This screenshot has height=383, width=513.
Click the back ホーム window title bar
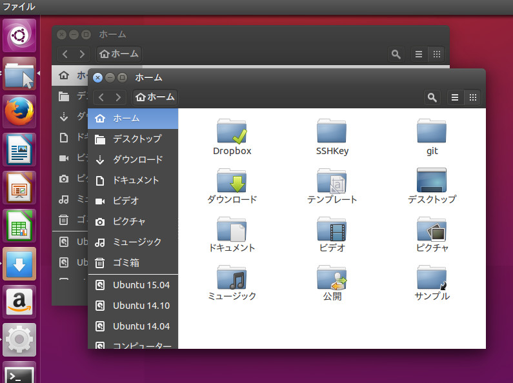(250, 34)
